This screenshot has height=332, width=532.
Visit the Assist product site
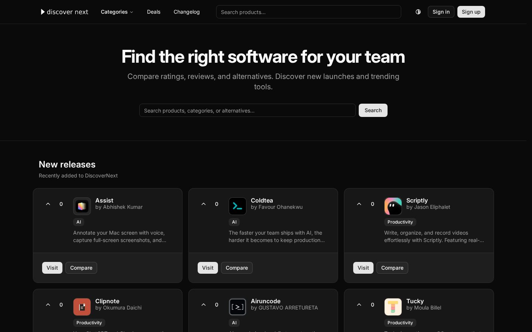coord(52,268)
